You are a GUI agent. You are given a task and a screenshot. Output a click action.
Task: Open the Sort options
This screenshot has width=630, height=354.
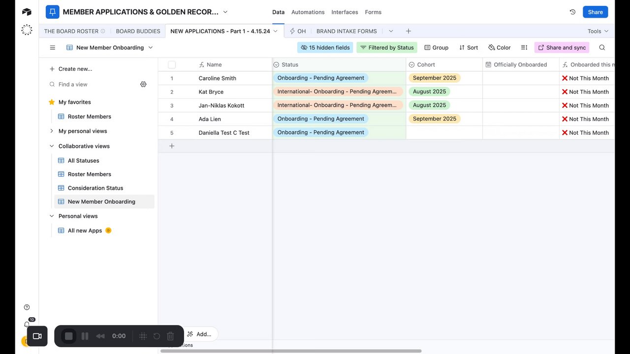[469, 48]
